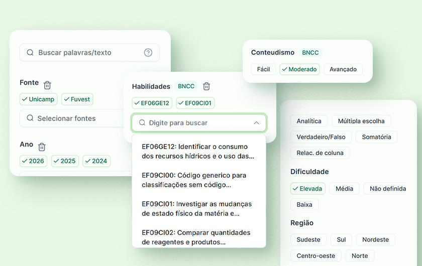The image size is (422, 266).
Task: Select the Relac. de coluna type
Action: (x=320, y=153)
